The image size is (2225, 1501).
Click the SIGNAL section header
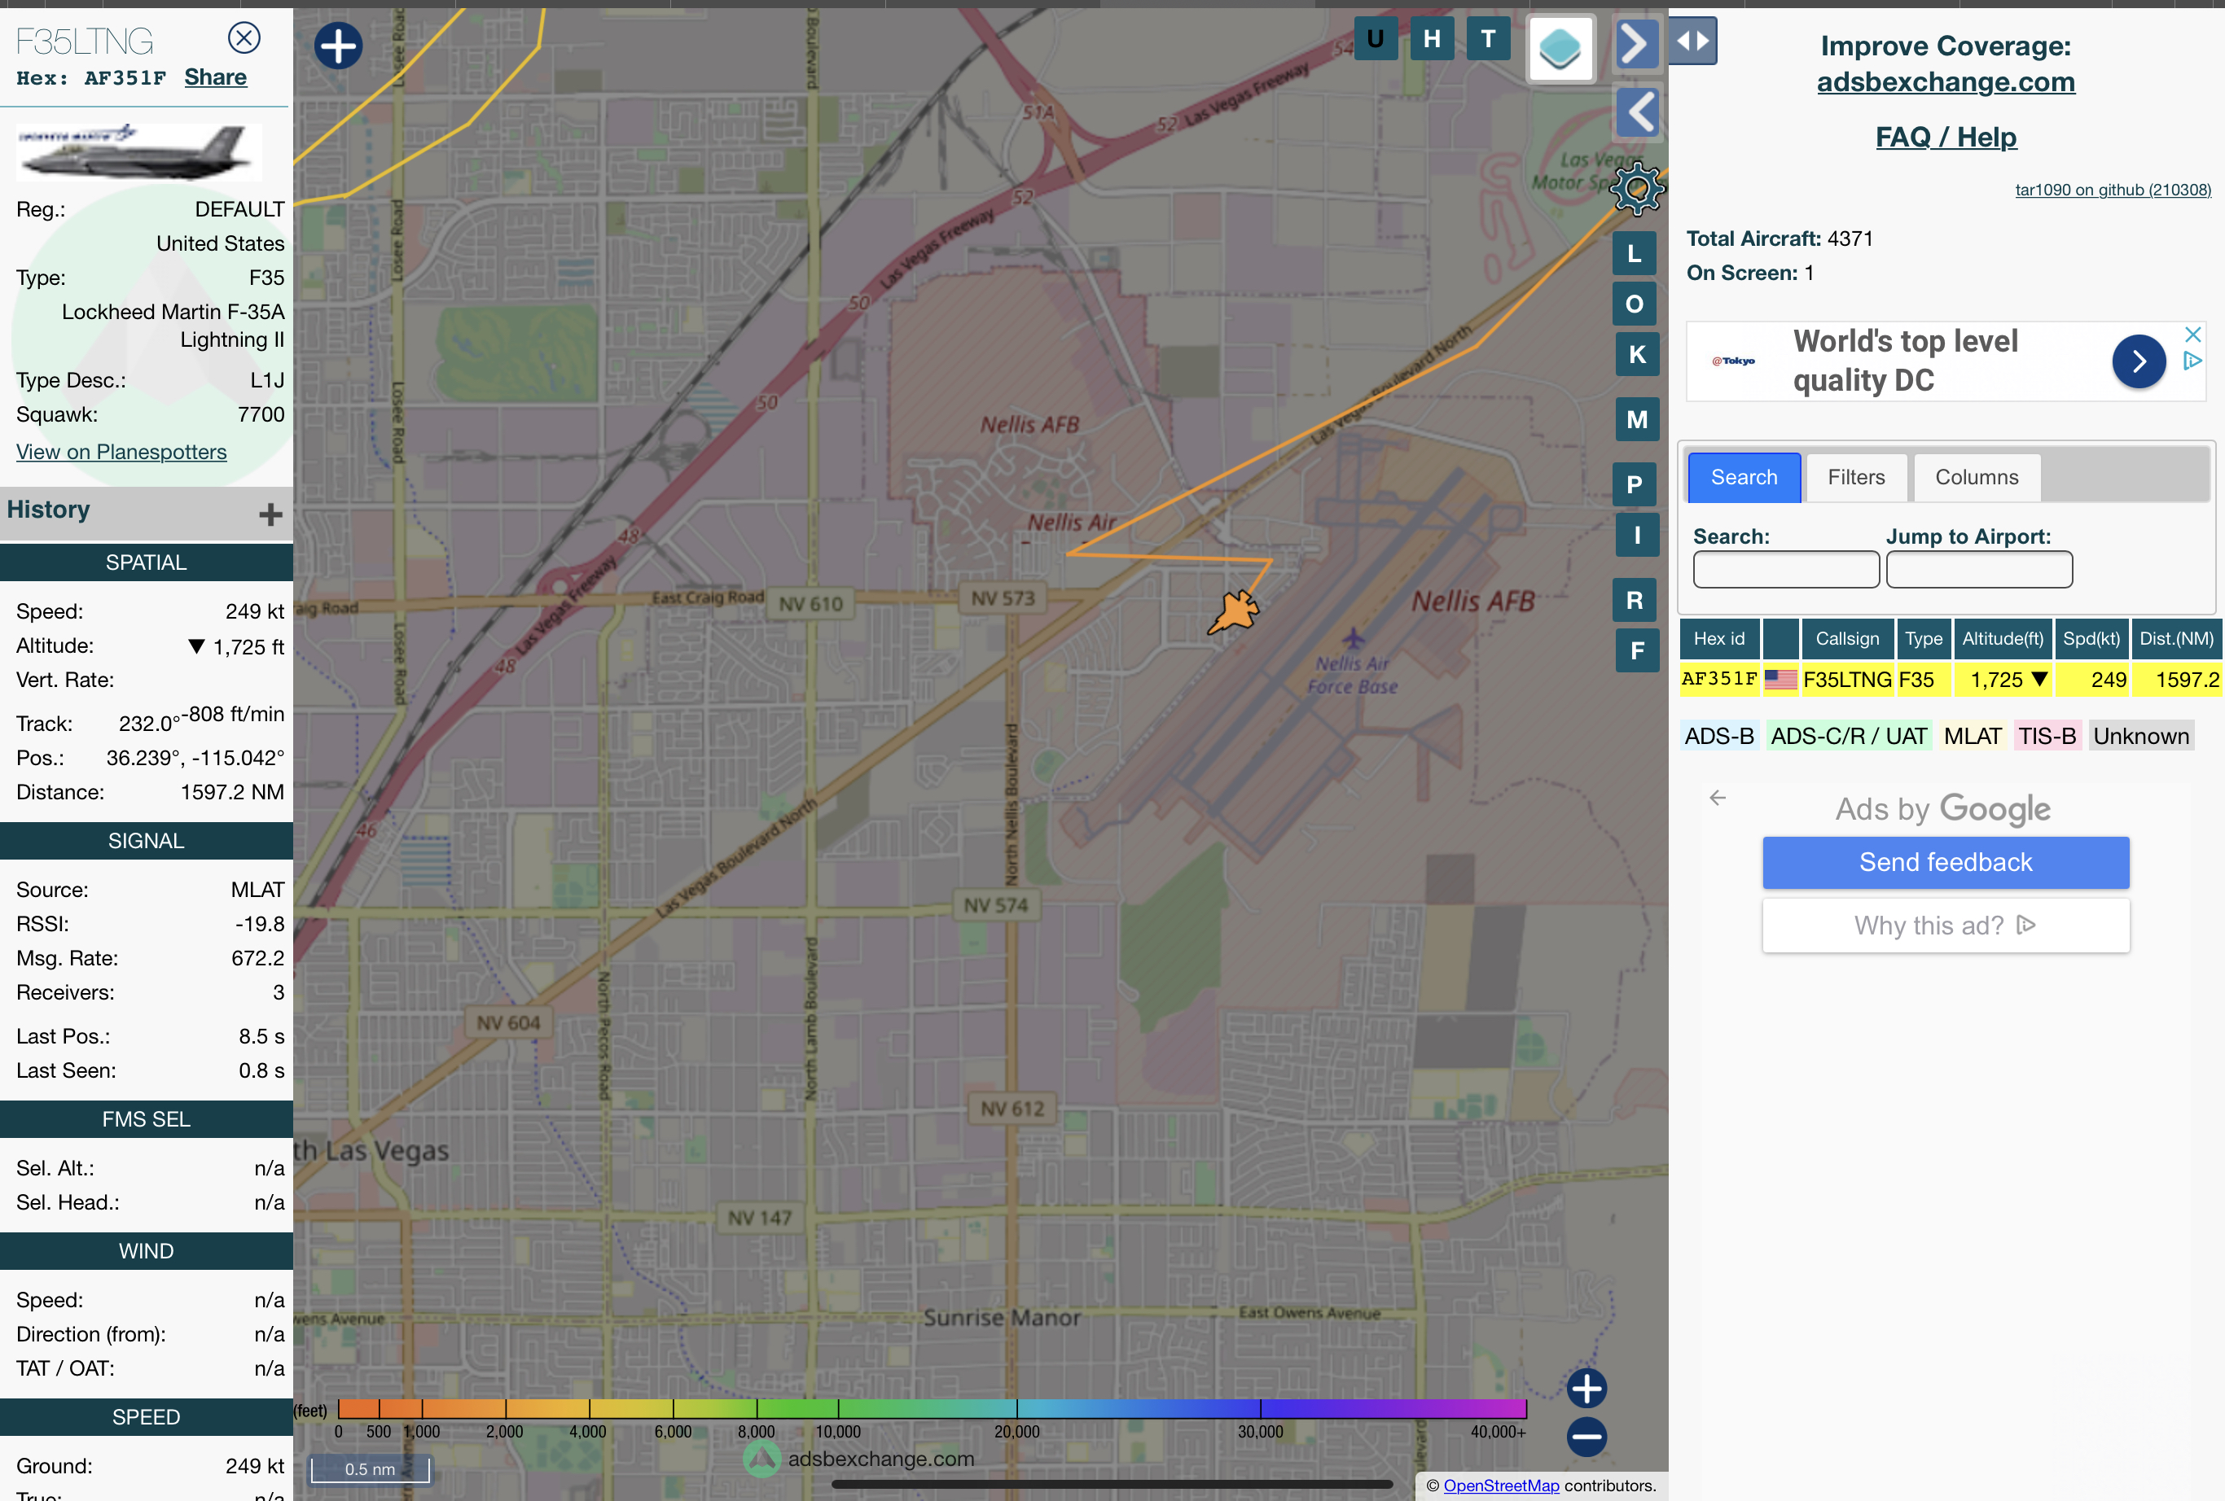coord(147,841)
